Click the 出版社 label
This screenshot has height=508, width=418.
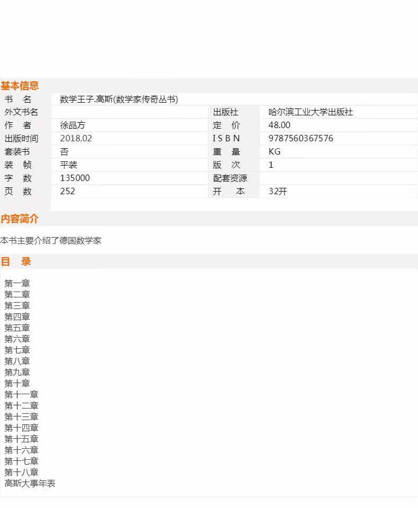225,112
